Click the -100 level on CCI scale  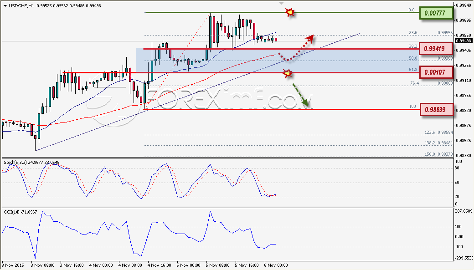pos(459,247)
